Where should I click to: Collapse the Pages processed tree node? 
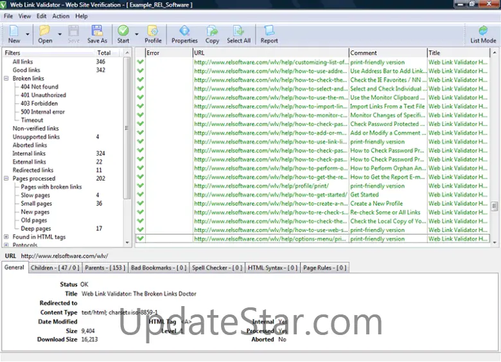pos(6,179)
